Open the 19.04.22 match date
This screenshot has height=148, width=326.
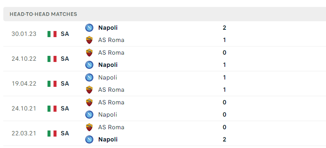(24, 84)
